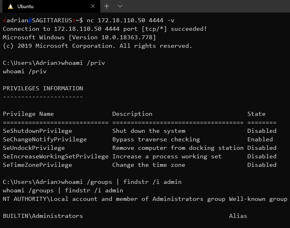Click the Description column header
Viewport: 290px width, 228px height.
[x=132, y=114]
